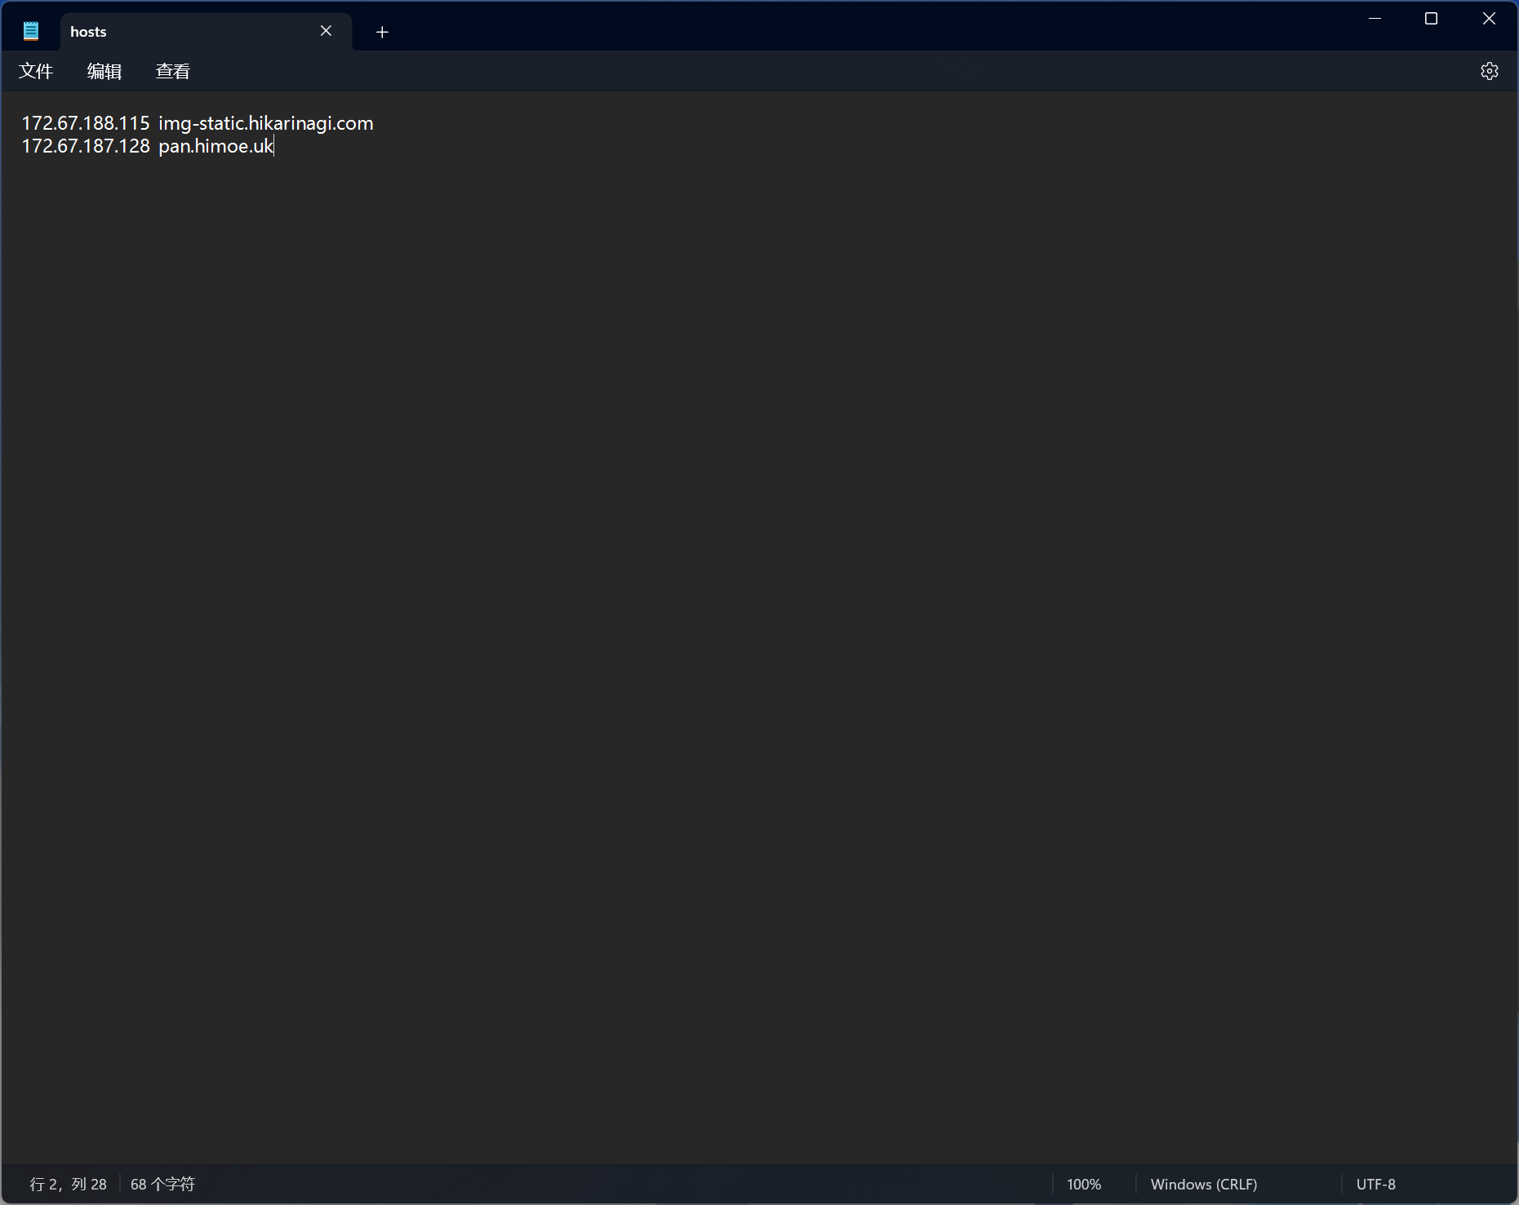Close the Notepad window
Screen dimensions: 1519x1205
pyautogui.click(x=1489, y=19)
